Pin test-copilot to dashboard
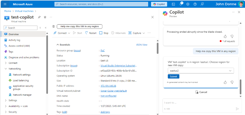 click(x=39, y=17)
